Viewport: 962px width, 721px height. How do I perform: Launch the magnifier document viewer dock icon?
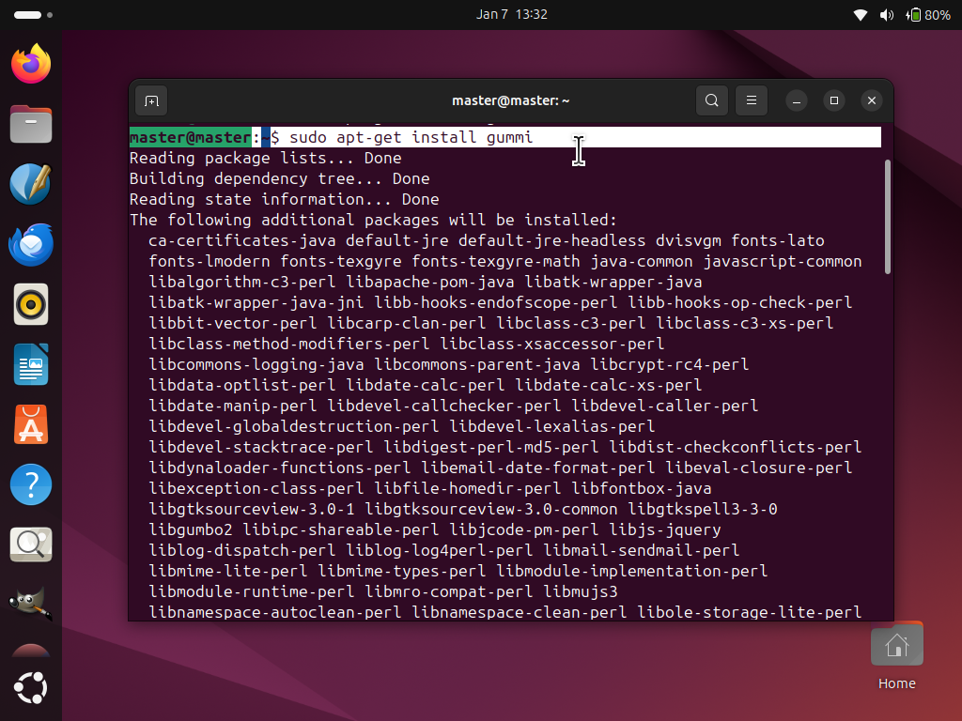tap(31, 545)
